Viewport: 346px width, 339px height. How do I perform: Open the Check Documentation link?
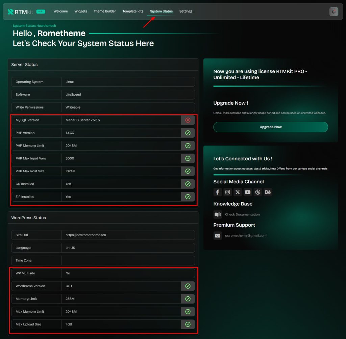pyautogui.click(x=242, y=214)
